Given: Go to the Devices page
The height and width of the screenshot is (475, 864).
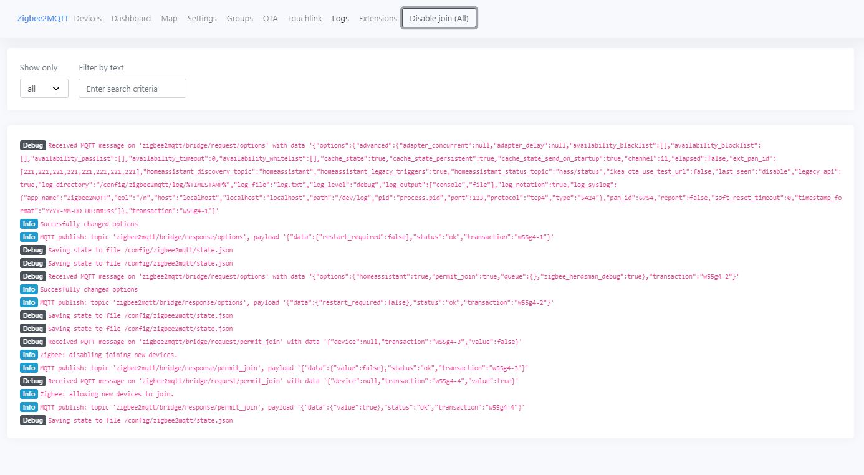Looking at the screenshot, I should click(87, 19).
